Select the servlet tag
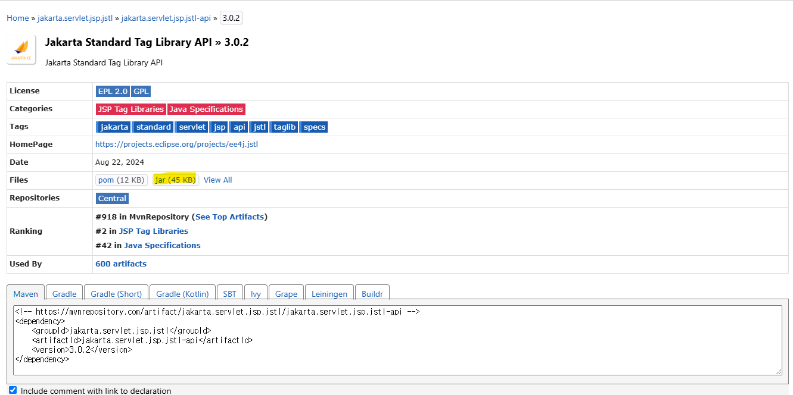793x395 pixels. (x=192, y=127)
